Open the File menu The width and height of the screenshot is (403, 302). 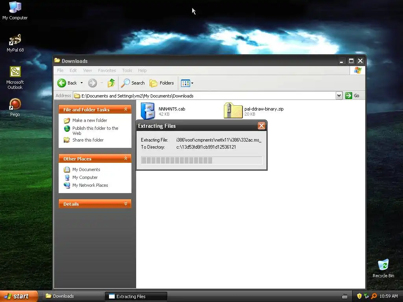point(60,70)
